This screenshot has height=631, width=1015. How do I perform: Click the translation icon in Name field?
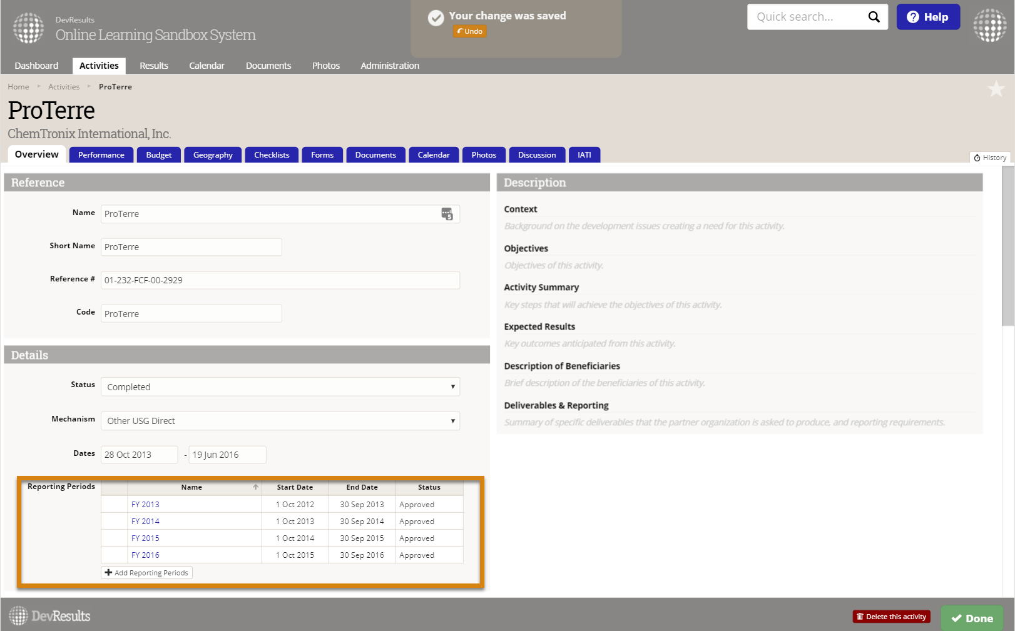tap(447, 214)
